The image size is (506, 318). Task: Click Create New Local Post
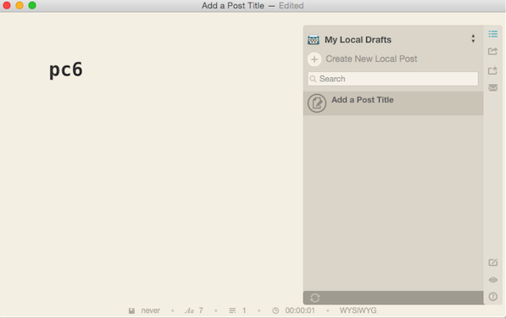point(371,59)
